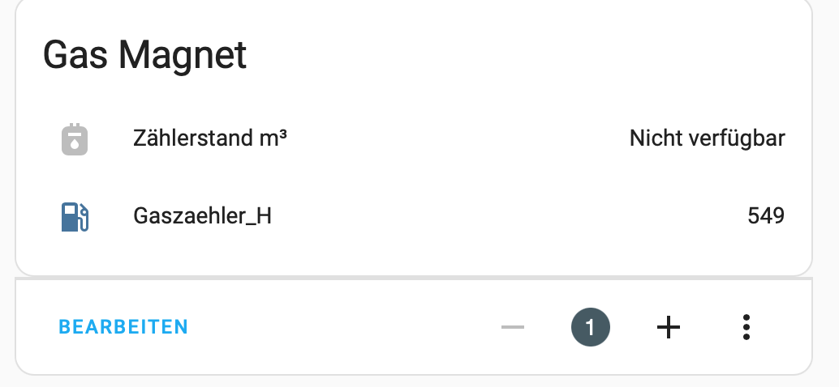Click the empty bar space between BEARBEITEN and minus
839x387 pixels.
[x=341, y=327]
